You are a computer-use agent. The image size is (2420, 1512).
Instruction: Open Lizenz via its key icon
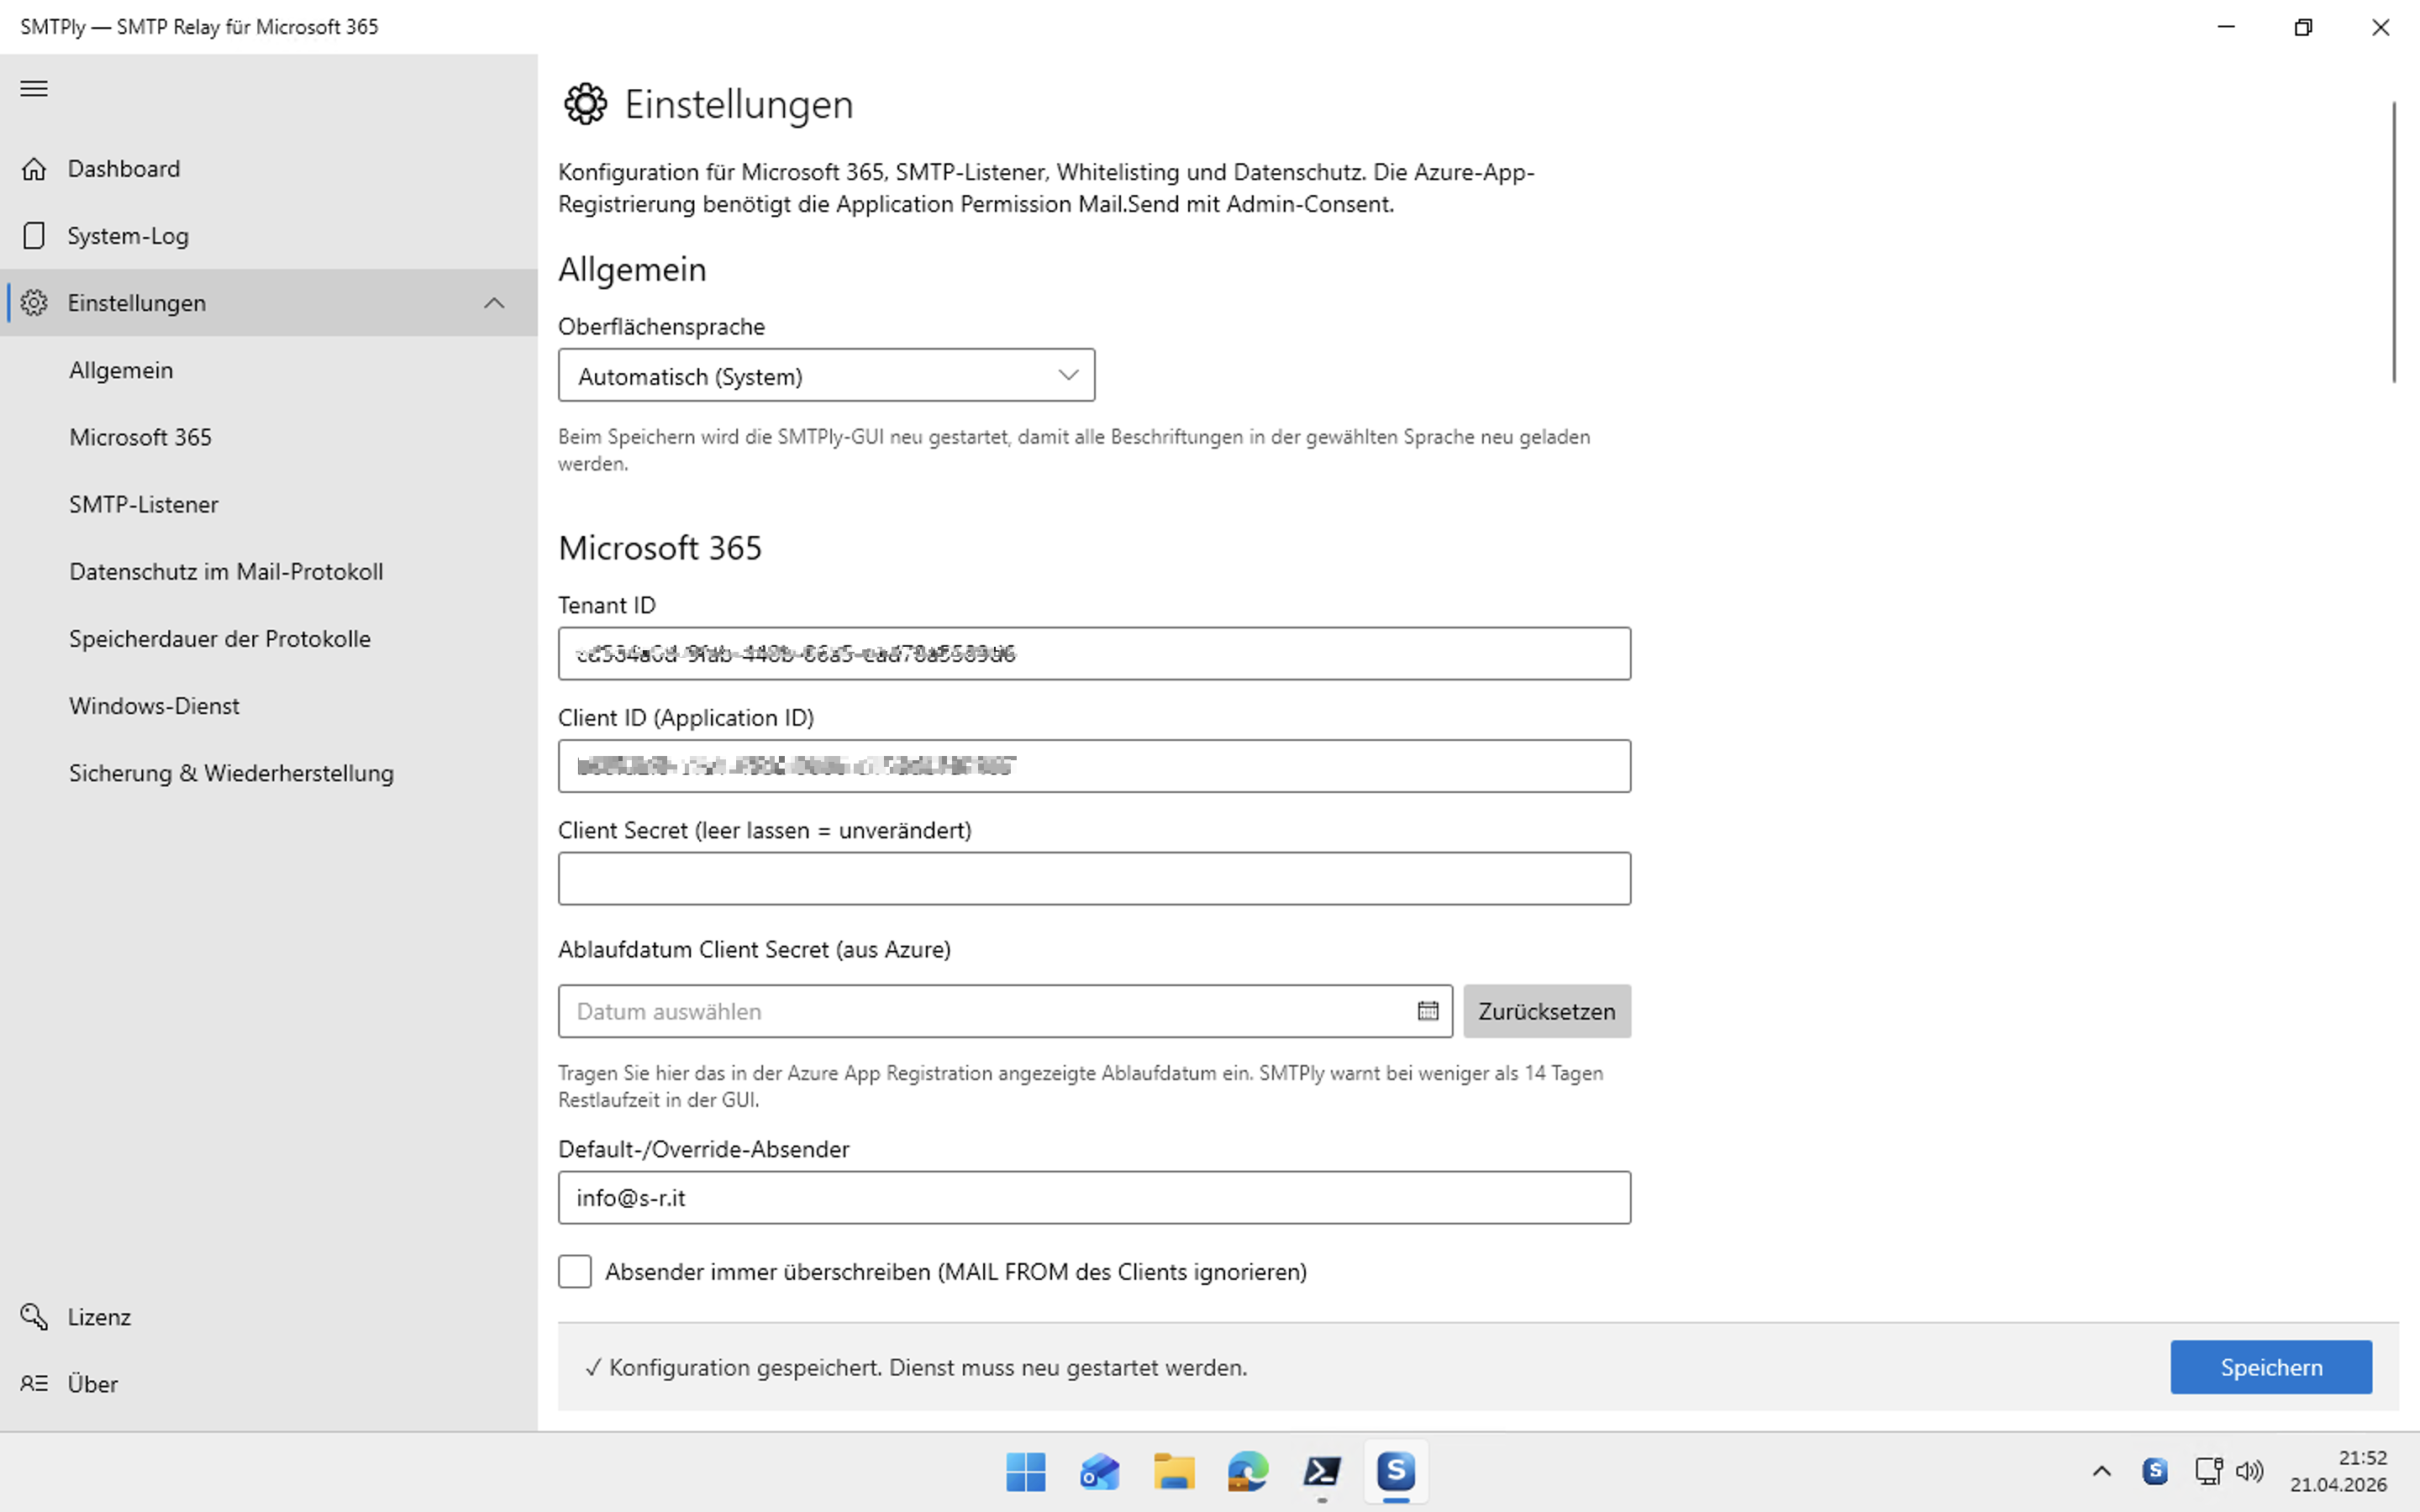pos(34,1317)
